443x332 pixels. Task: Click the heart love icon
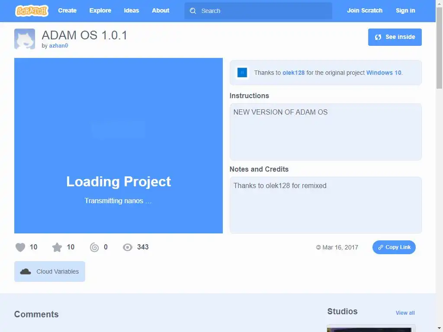point(20,247)
